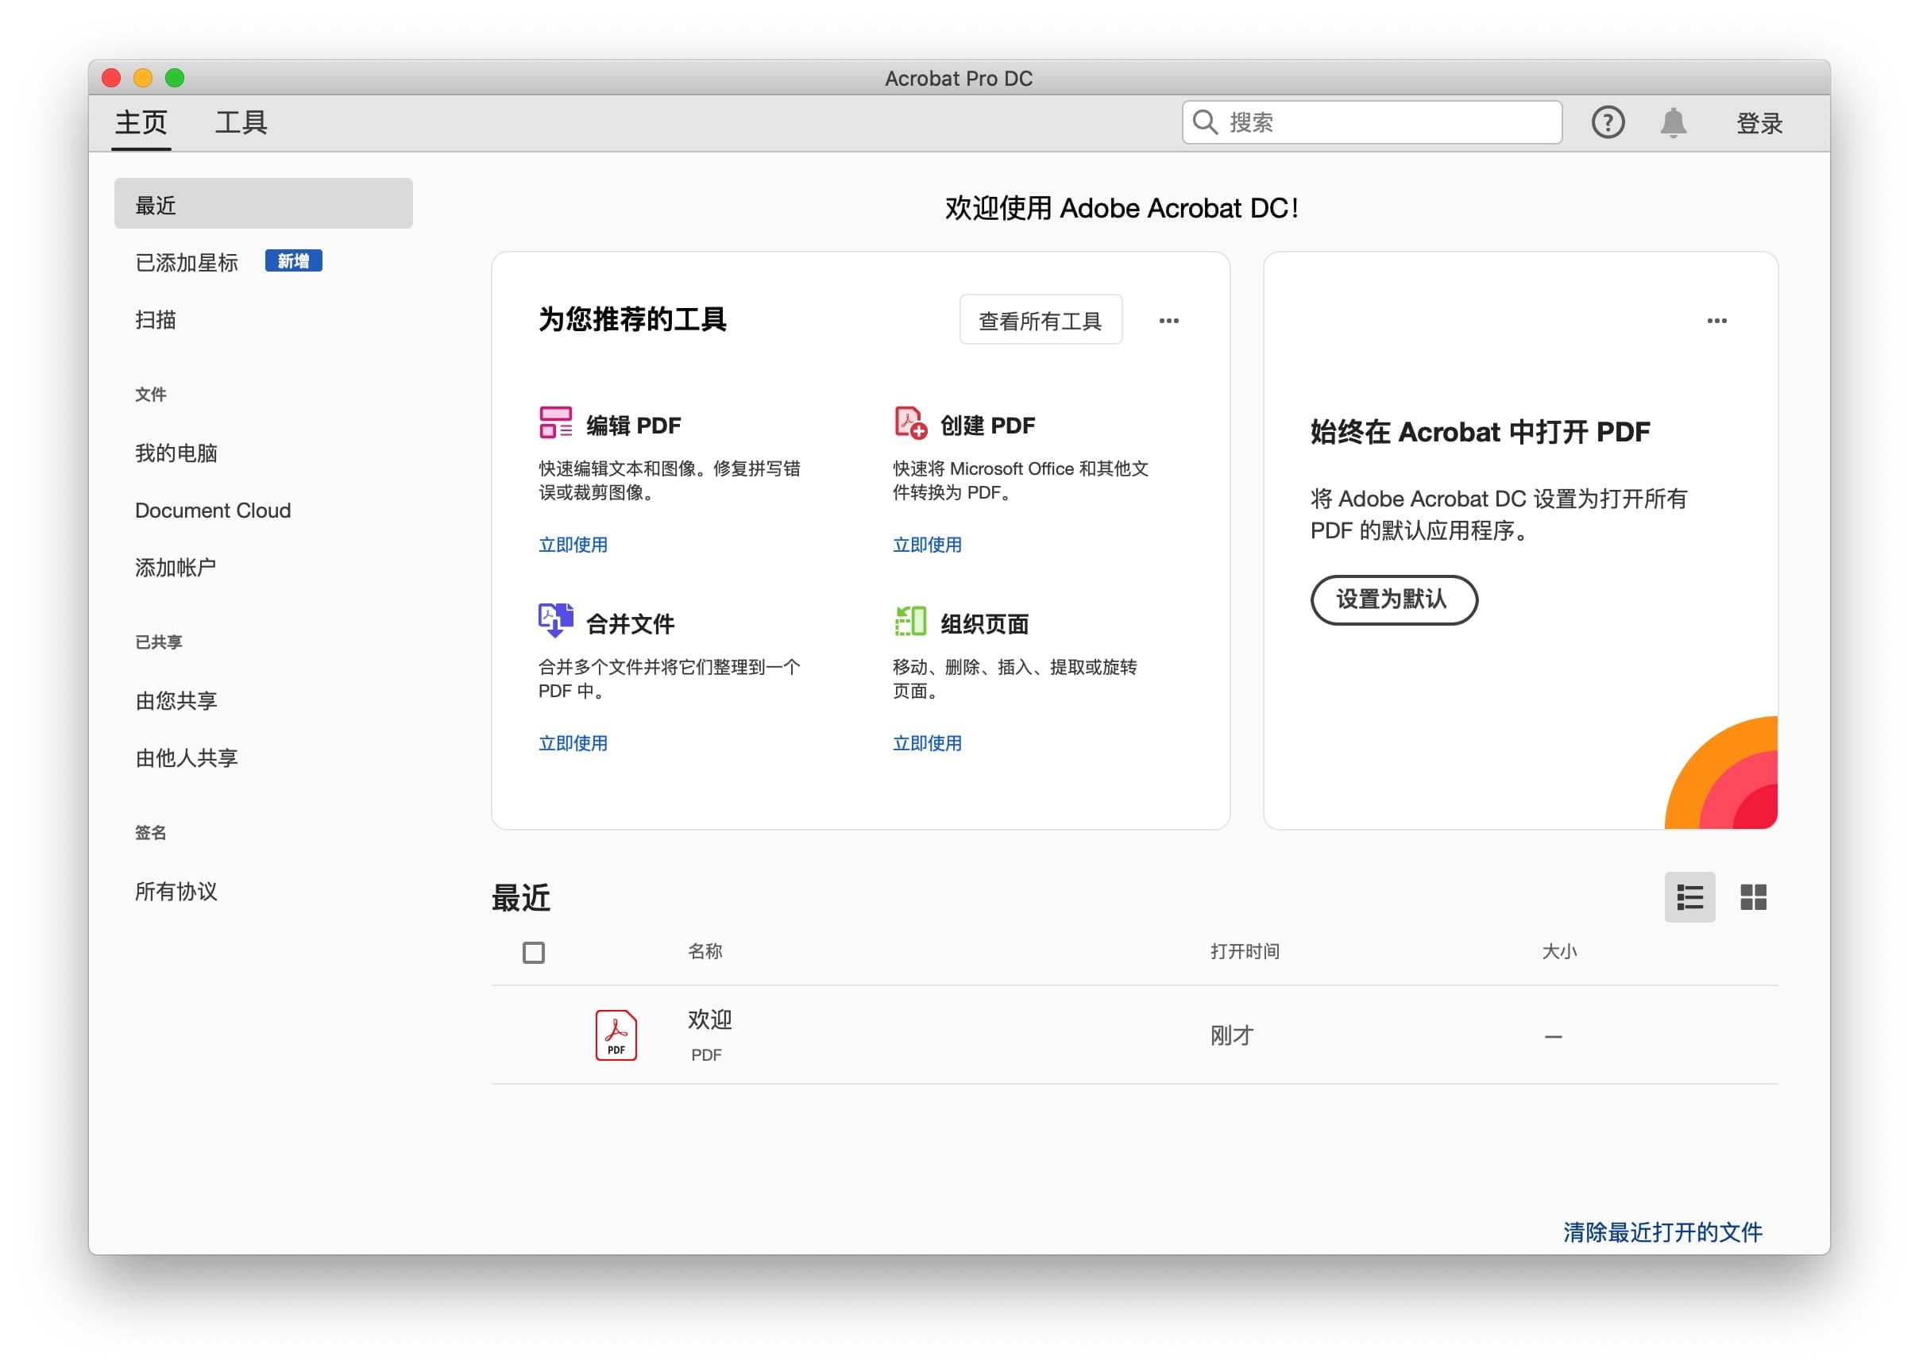Click into the 搜索 input field
The height and width of the screenshot is (1372, 1919).
[x=1386, y=122]
